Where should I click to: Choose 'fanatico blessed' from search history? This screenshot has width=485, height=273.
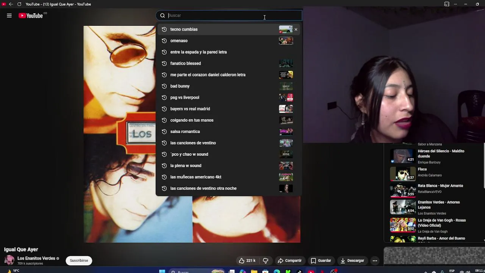point(186,63)
